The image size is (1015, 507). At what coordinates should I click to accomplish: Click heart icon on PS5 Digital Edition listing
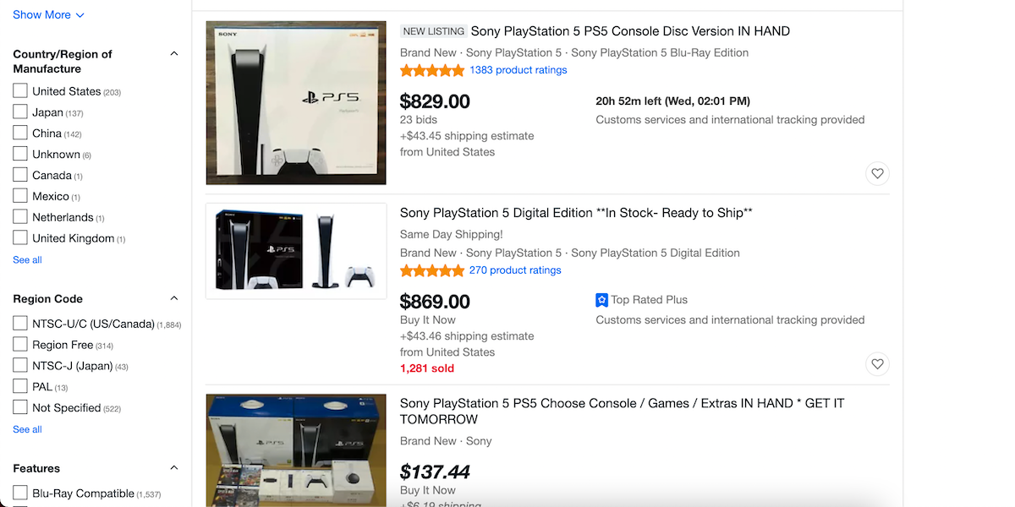coord(877,364)
